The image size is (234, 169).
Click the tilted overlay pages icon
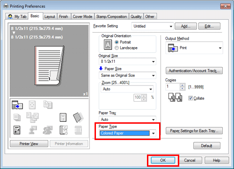78,117
